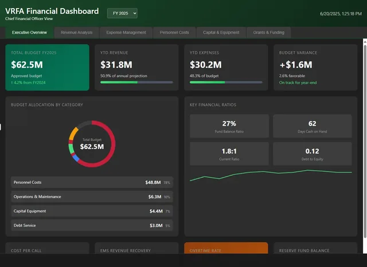Click the YTD Expenses progress bar

[226, 83]
